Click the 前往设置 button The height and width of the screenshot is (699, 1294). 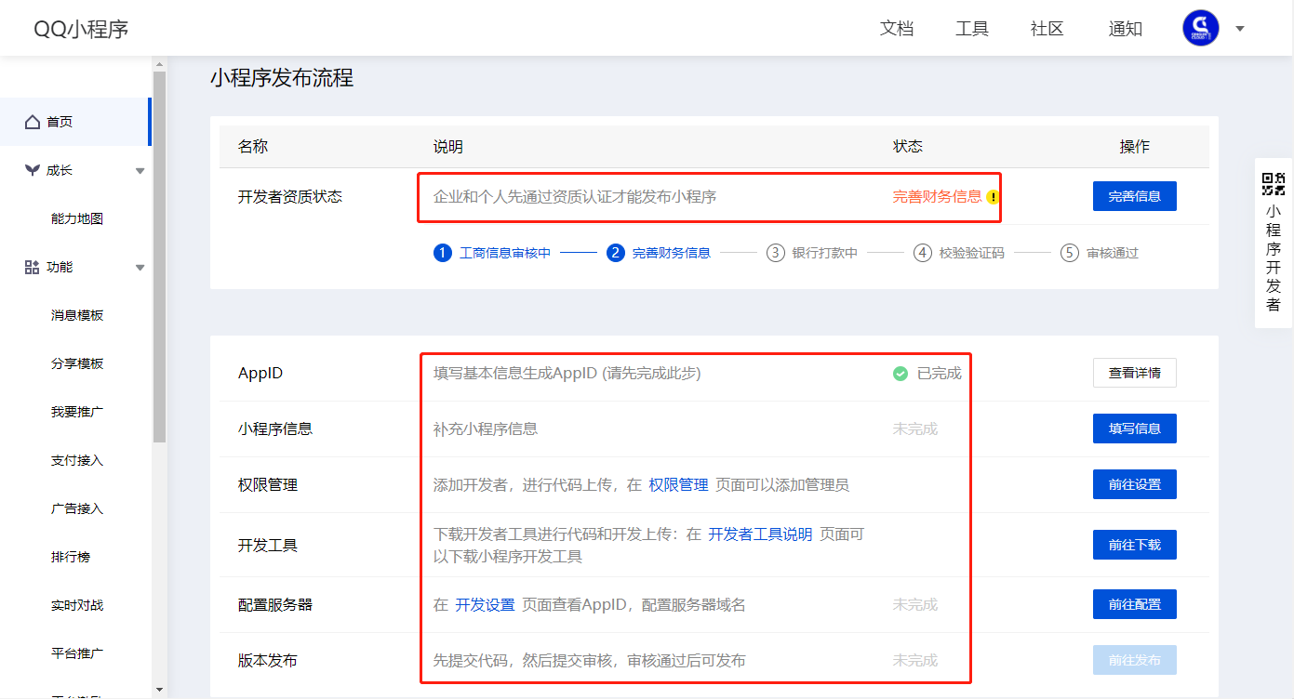click(x=1134, y=484)
